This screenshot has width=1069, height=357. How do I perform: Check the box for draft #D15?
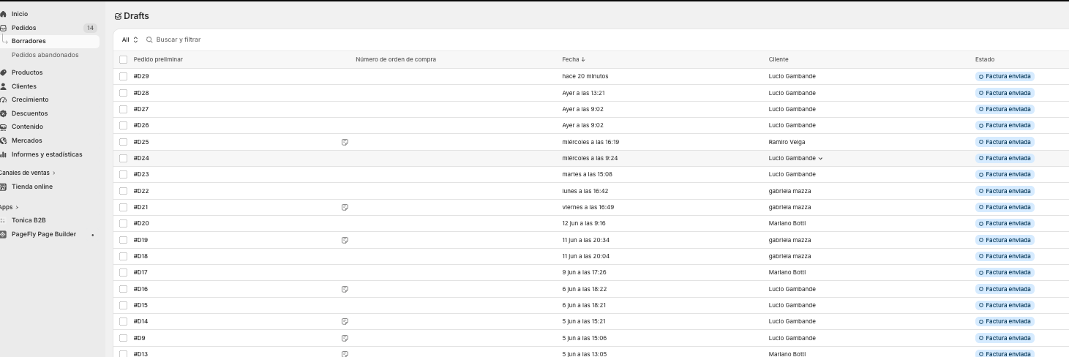click(123, 305)
